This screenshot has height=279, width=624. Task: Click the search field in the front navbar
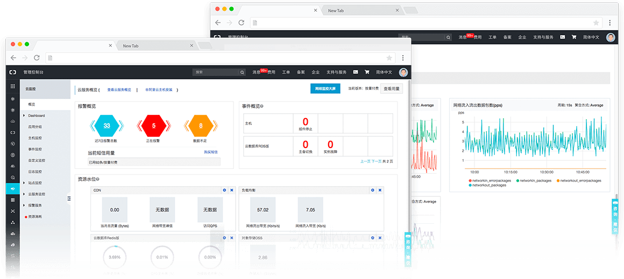pos(215,72)
